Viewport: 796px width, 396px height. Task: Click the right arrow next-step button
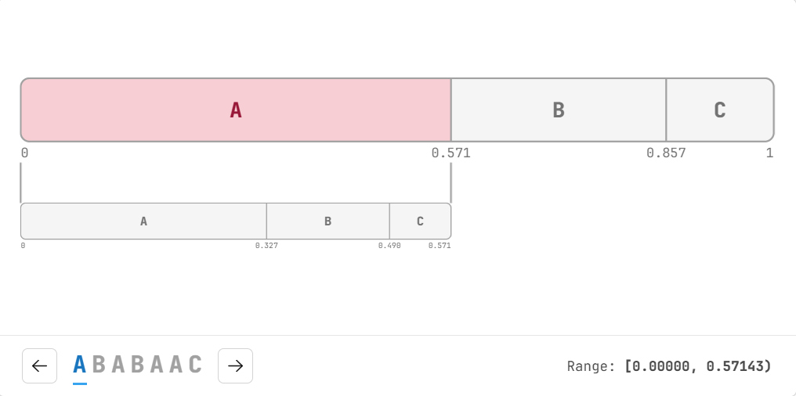tap(236, 365)
